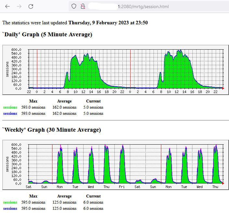Click the red arrow ending the Daily graph axis
Viewport: 229px width, 214px height.
point(223,88)
